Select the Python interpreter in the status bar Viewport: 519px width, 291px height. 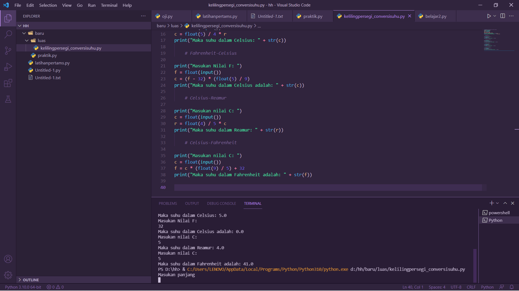click(x=23, y=287)
